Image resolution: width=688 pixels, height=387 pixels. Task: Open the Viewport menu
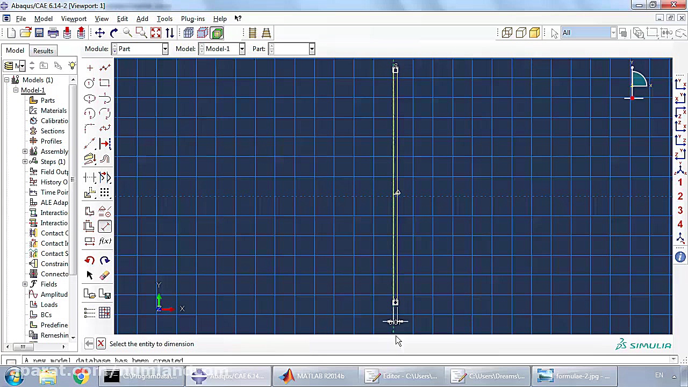coord(74,19)
